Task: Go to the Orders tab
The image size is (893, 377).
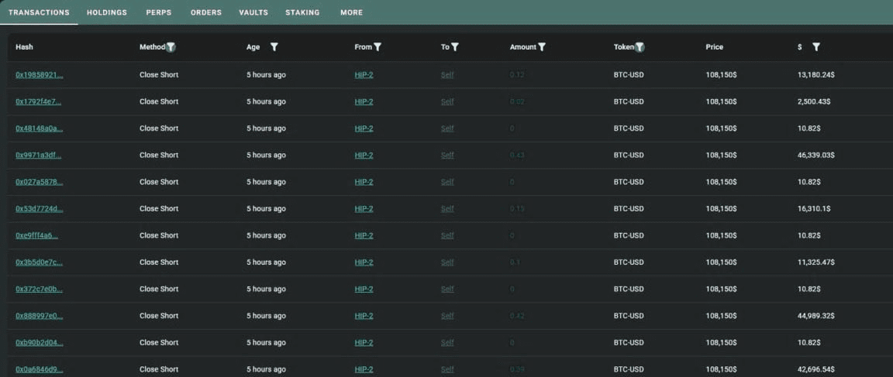Action: [205, 12]
